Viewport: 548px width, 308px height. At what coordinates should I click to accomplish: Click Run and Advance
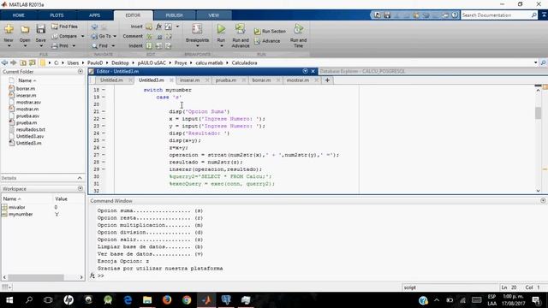click(241, 35)
